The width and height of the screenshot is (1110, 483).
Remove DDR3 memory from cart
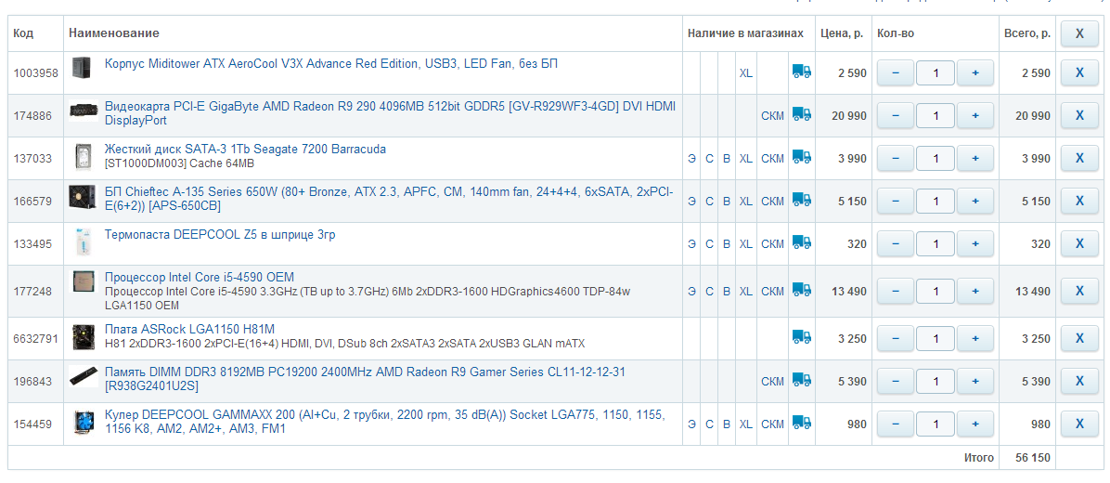click(1079, 381)
